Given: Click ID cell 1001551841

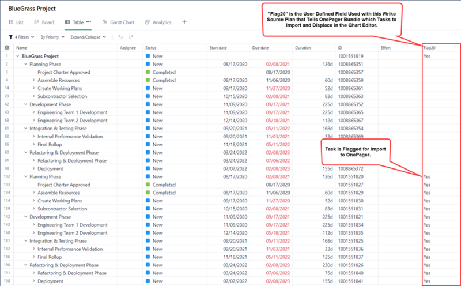Looking at the screenshot, I should [x=351, y=281].
